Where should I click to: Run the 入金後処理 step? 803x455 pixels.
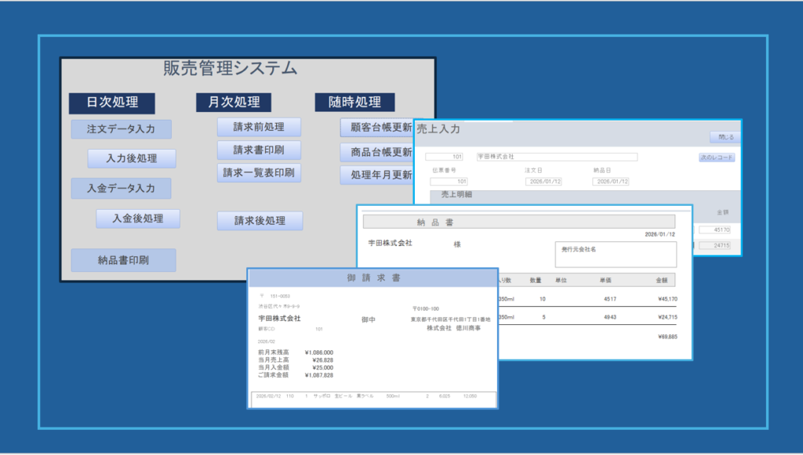click(138, 218)
